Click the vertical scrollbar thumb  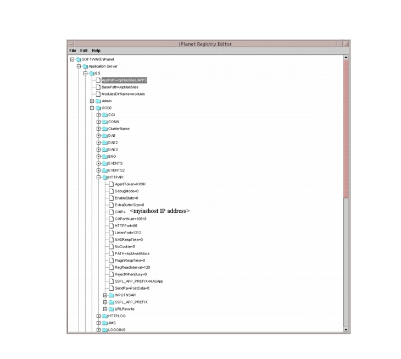coord(346,129)
